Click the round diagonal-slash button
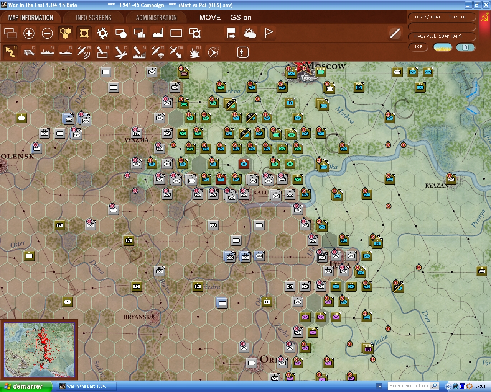The image size is (491, 392). (395, 33)
